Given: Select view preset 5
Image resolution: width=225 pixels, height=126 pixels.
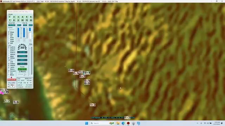Looking at the screenshot, I should [x=27, y=17].
